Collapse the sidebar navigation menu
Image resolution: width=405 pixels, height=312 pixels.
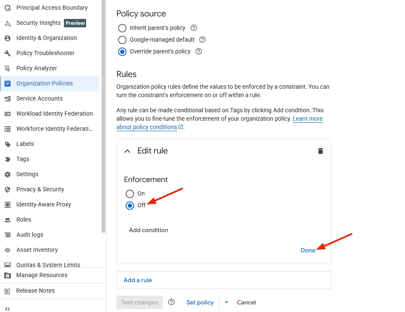click(x=7, y=309)
